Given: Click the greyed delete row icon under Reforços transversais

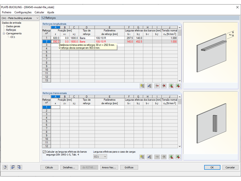Looking at the screenshot, I should 164,157.
